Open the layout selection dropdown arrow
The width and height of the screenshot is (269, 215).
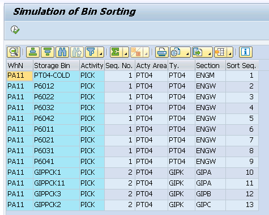click(230, 52)
